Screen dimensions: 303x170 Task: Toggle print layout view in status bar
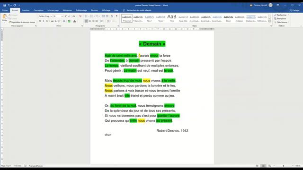pos(263,166)
